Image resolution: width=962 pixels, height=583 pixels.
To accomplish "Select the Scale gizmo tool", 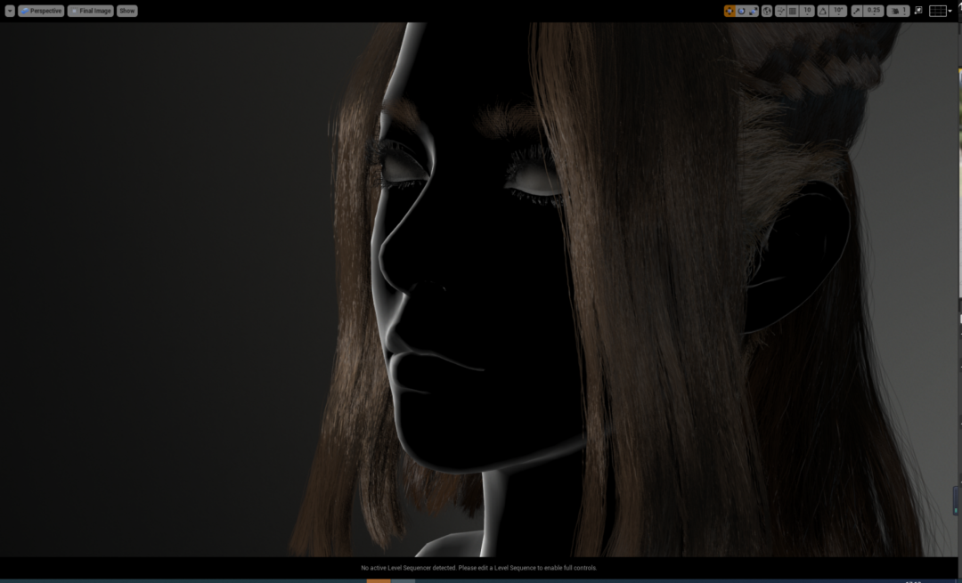I will (x=753, y=11).
